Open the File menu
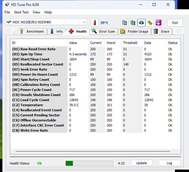The image size is (189, 172). tap(7, 12)
